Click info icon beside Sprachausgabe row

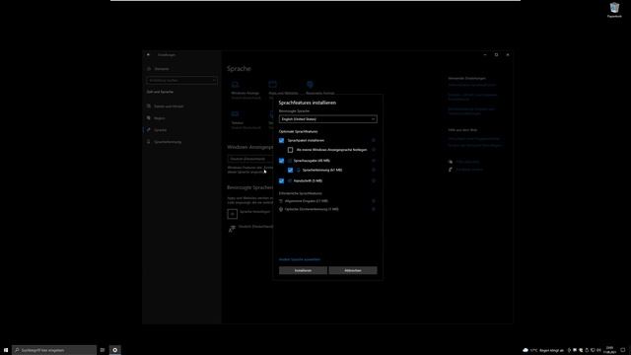pyautogui.click(x=374, y=161)
